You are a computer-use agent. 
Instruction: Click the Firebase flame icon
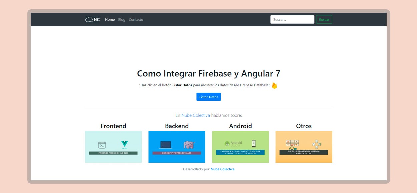[x=274, y=85]
